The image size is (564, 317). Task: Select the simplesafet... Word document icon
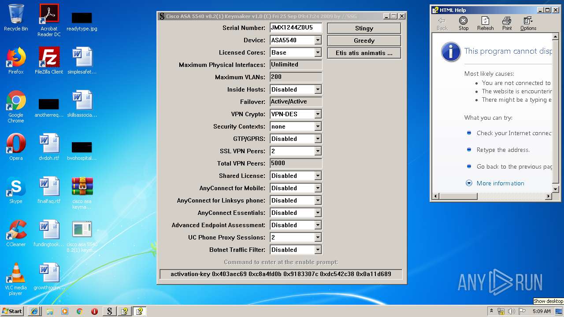82,61
